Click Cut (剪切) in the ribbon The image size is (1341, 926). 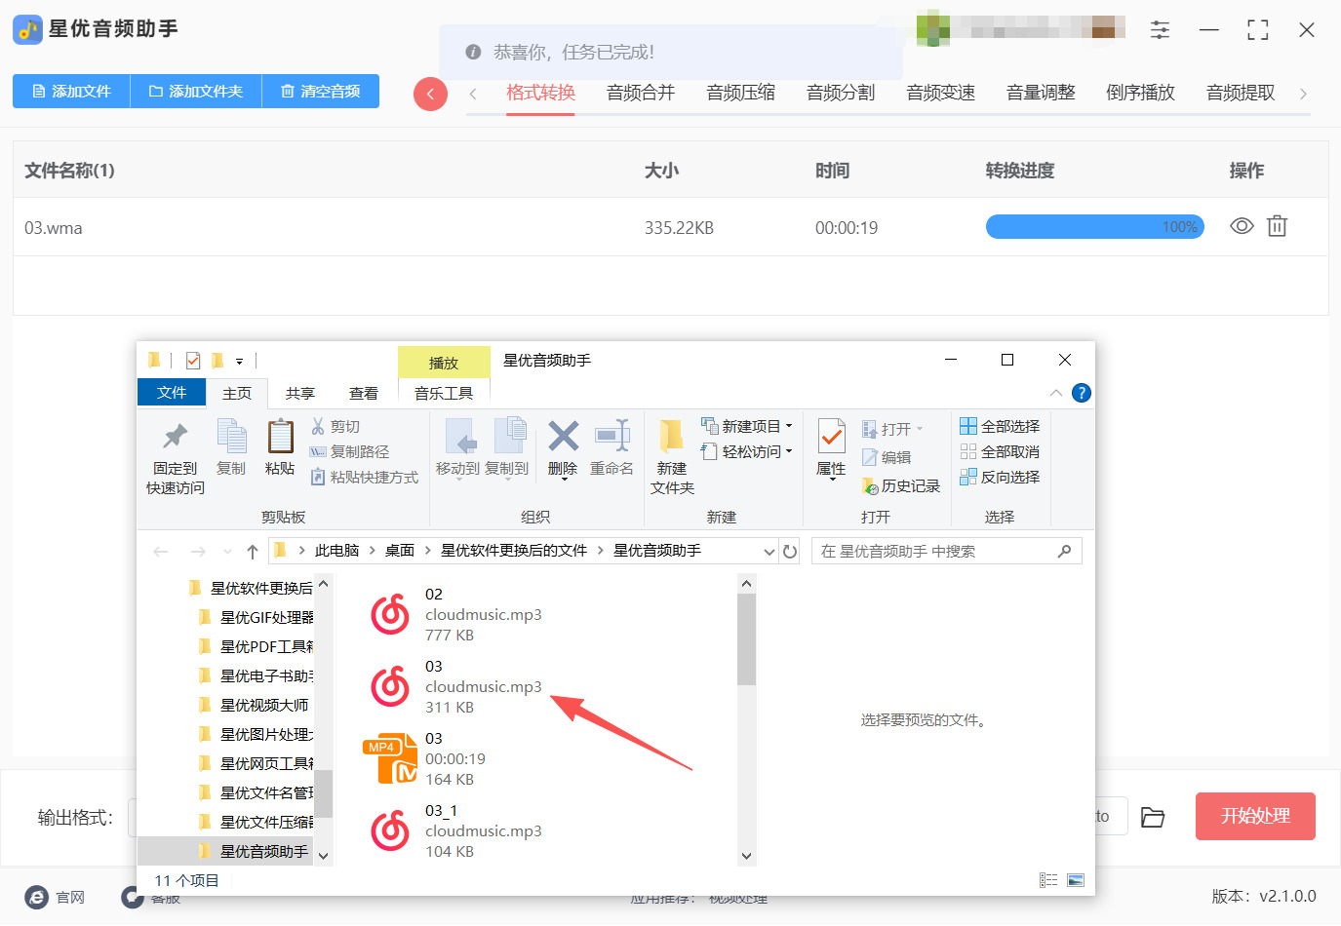click(335, 426)
